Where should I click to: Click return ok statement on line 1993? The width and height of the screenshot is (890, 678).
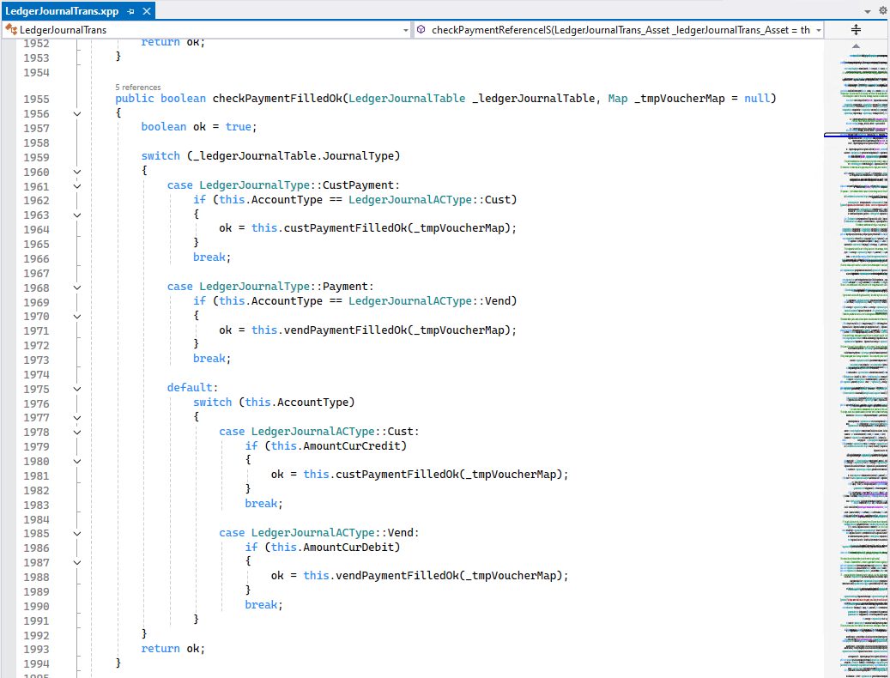click(x=173, y=649)
